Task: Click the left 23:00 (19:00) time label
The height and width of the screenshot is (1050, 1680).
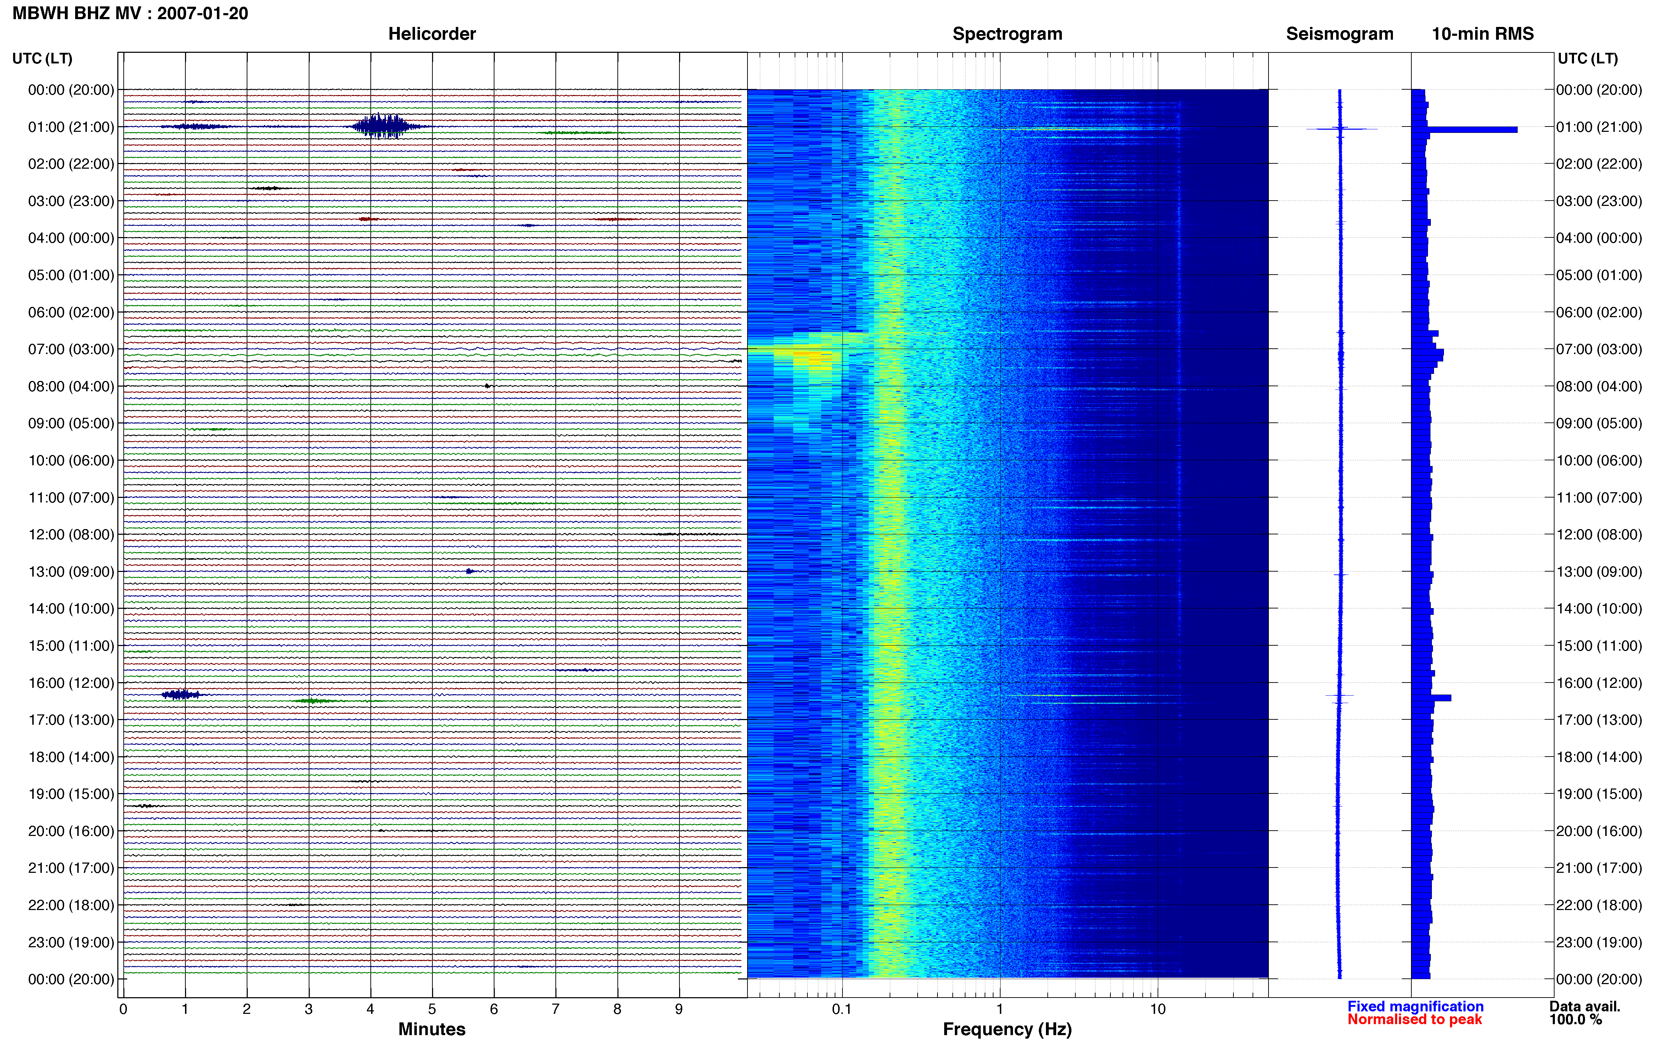Action: pos(71,942)
